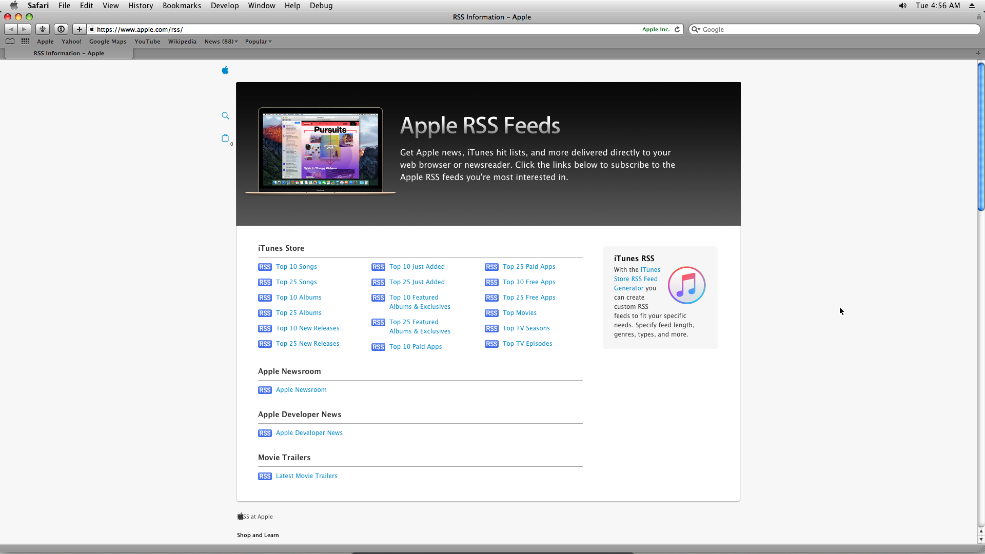Click the Tue 4:56 AM clock
The image size is (985, 554).
pos(938,6)
